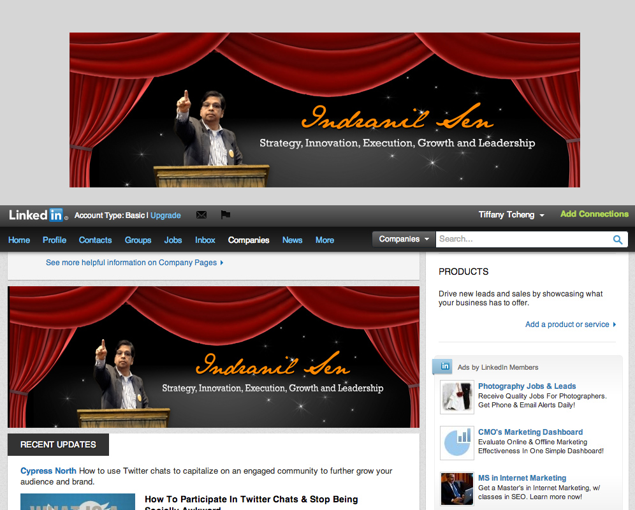Open the Cypress North profile link
This screenshot has height=510, width=635.
(48, 470)
